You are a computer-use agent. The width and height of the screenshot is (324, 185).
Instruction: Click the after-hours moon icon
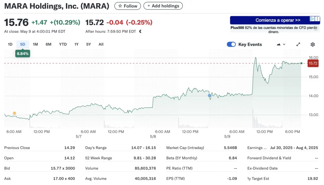pos(140,31)
